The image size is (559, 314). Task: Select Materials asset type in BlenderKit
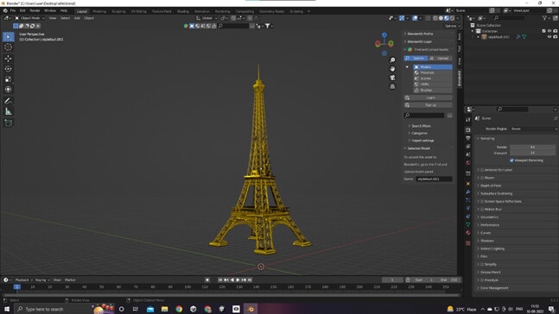(433, 72)
